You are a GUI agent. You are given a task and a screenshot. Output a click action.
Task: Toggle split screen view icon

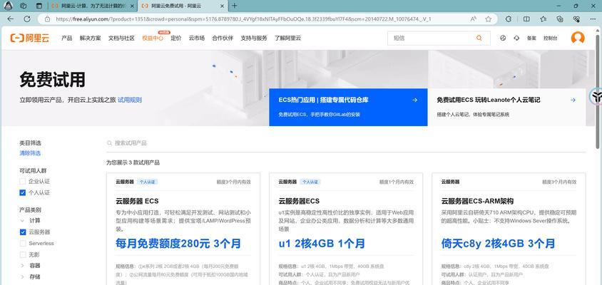coord(526,19)
